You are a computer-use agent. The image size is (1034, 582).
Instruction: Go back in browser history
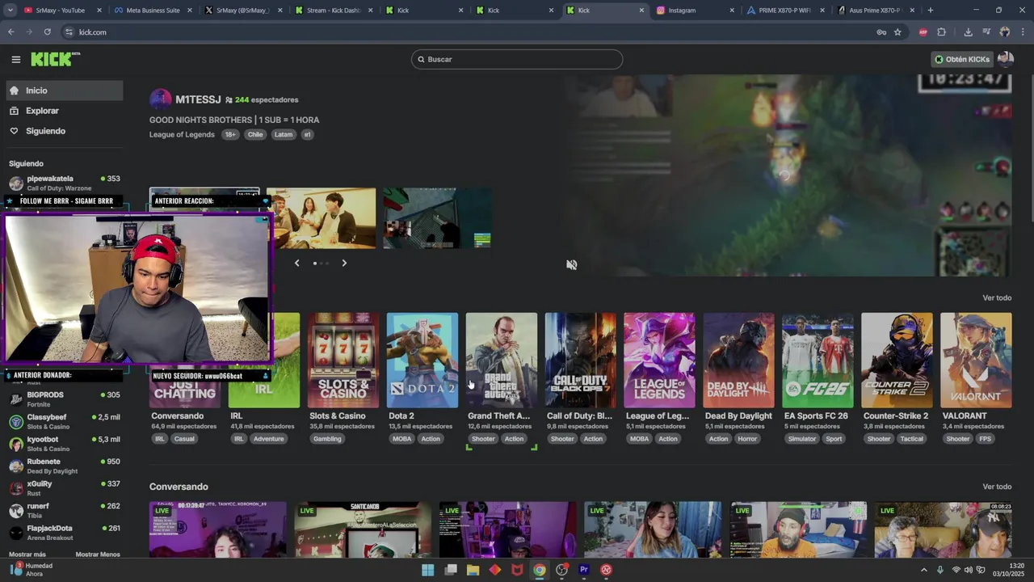[x=11, y=32]
